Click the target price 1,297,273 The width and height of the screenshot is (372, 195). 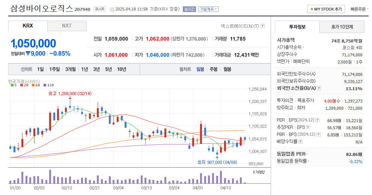point(354,101)
